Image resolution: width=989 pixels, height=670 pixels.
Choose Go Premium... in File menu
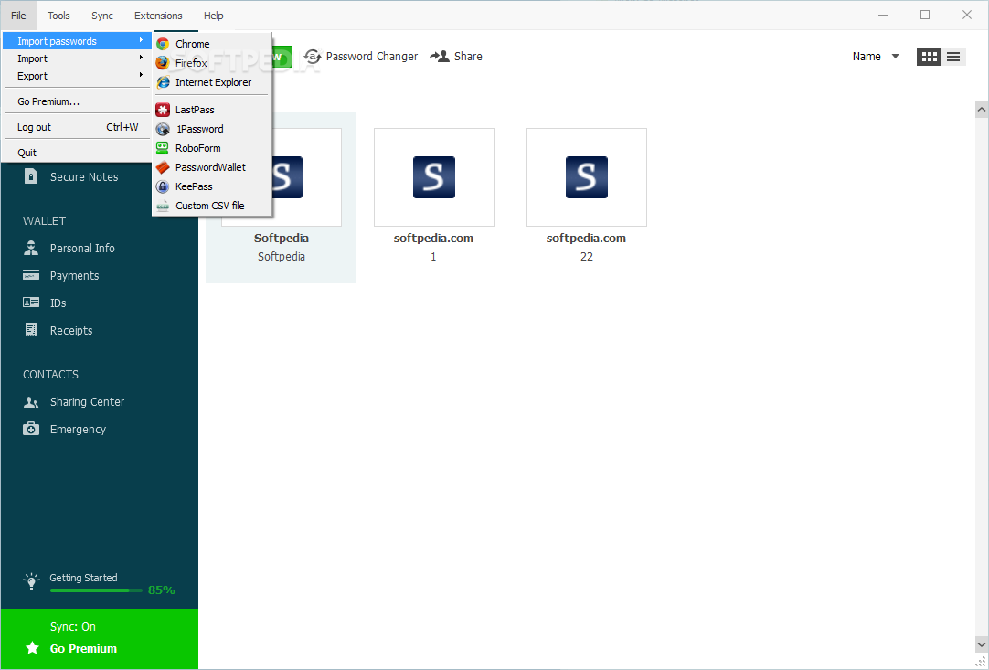(x=77, y=101)
